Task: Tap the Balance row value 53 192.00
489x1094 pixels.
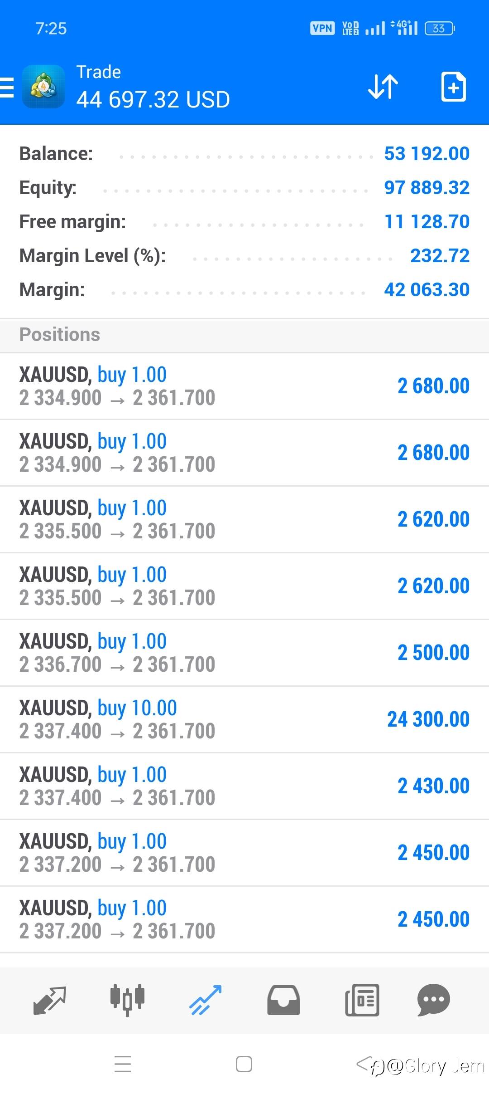Action: (x=427, y=154)
